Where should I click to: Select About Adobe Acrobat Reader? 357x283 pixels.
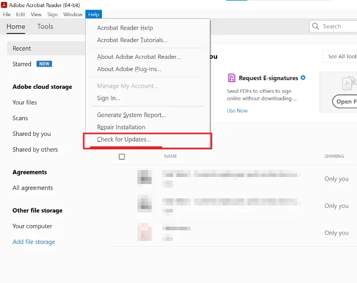(x=139, y=57)
